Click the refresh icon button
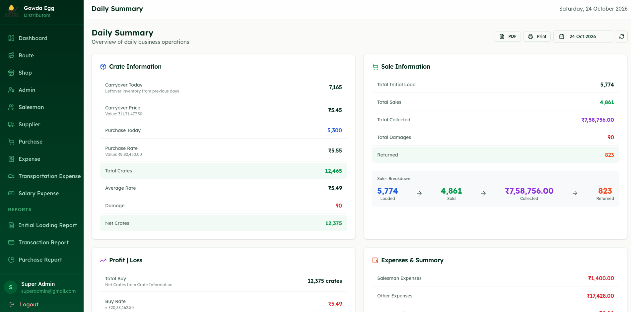Screen dimensions: 631x312 click(622, 36)
